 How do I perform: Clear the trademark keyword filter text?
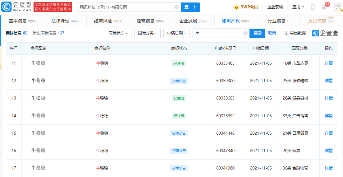[x=245, y=33]
